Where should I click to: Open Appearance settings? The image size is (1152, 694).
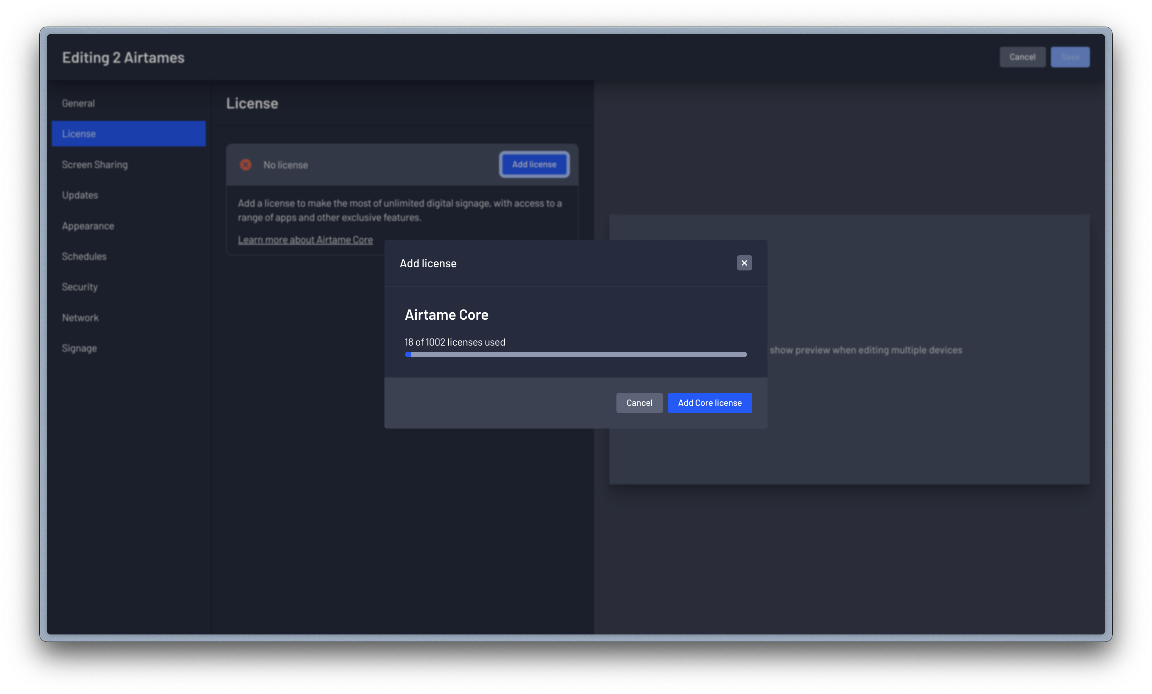point(128,226)
